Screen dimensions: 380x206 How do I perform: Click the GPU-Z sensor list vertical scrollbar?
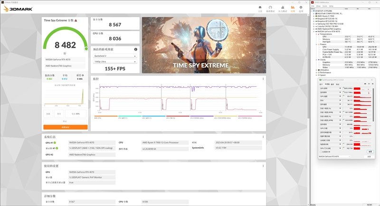[x=373, y=104]
